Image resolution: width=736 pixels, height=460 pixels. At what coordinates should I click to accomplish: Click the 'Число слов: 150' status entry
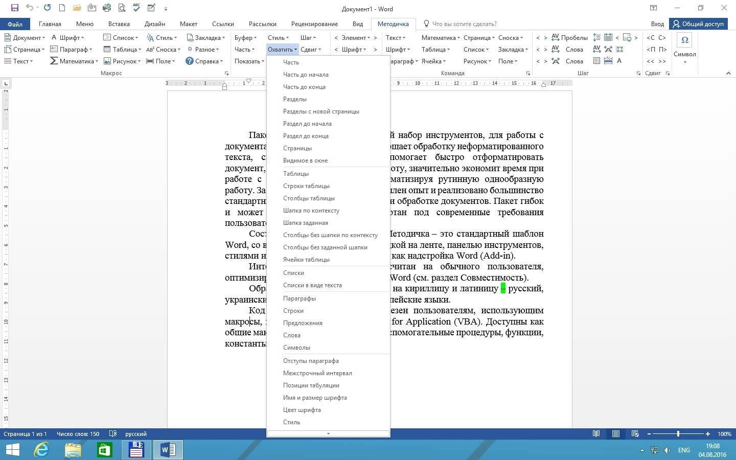78,434
